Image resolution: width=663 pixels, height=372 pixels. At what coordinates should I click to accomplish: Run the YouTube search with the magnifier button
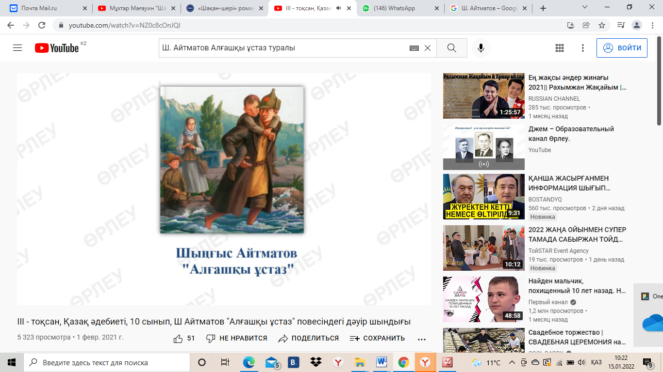pyautogui.click(x=452, y=48)
